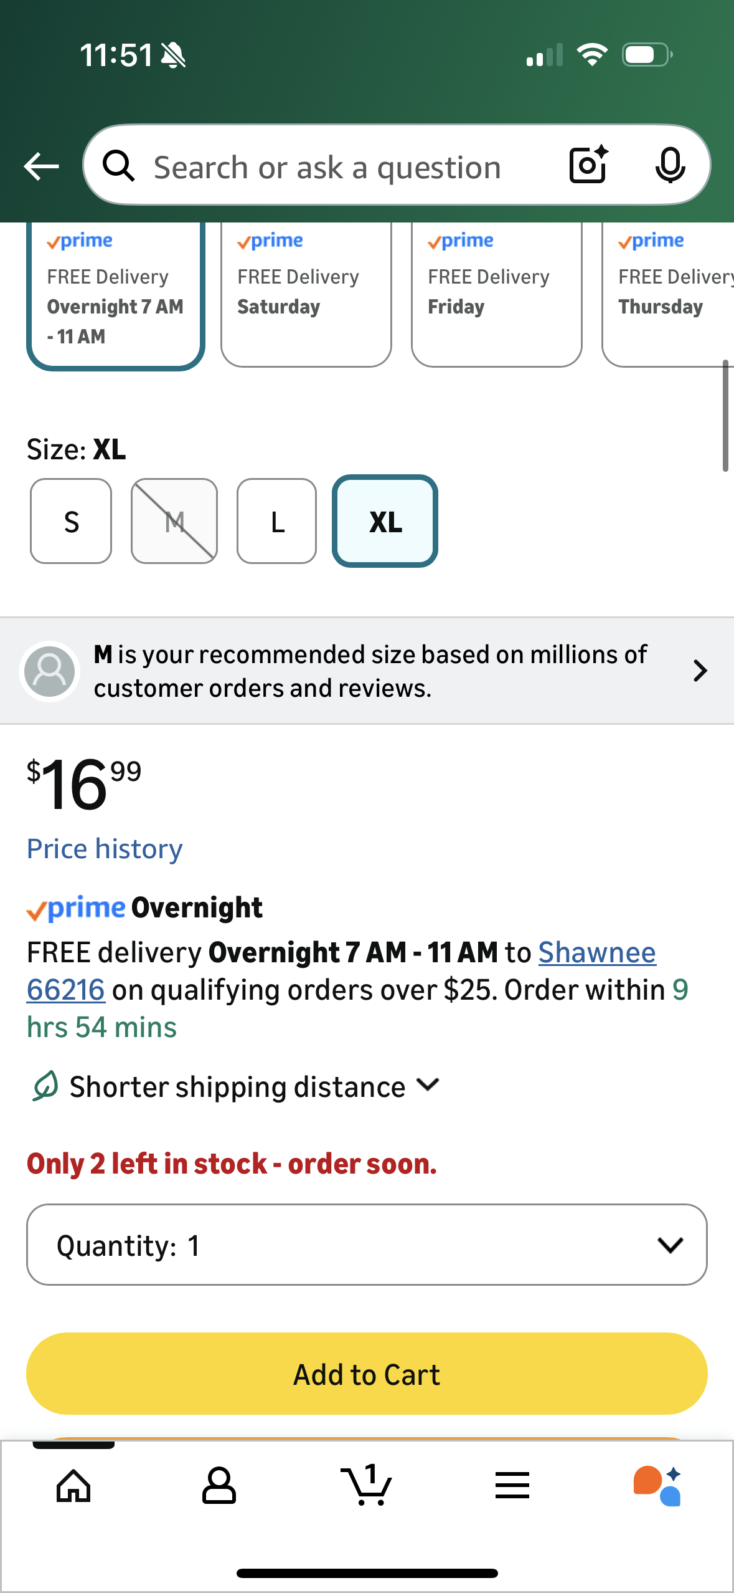Screen dimensions: 734x1593
Task: Open the account profile icon
Action: click(219, 1486)
